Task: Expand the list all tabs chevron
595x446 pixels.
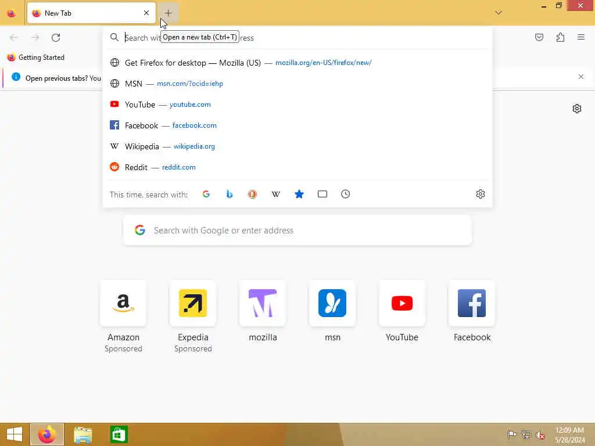Action: click(x=498, y=13)
